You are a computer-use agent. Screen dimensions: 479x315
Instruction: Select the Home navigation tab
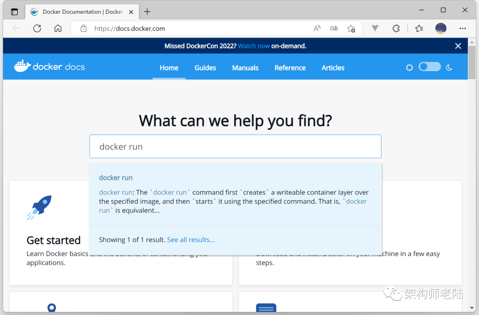pos(169,68)
